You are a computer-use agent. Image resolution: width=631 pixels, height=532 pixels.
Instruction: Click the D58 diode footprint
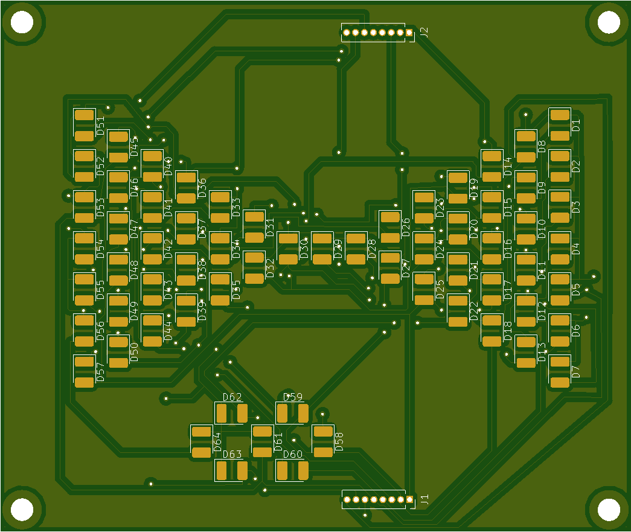pyautogui.click(x=322, y=441)
